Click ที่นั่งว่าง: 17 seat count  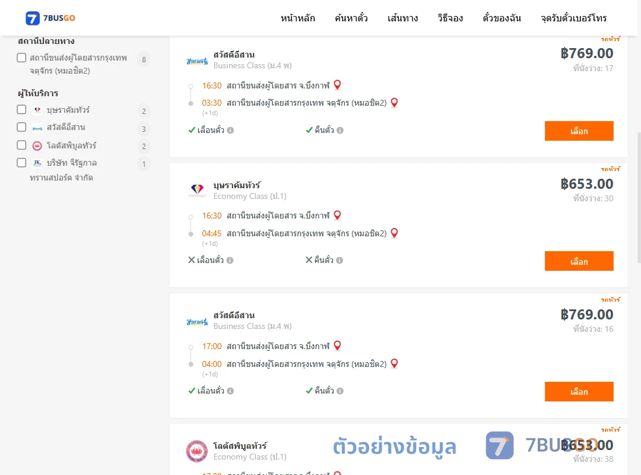(x=593, y=68)
